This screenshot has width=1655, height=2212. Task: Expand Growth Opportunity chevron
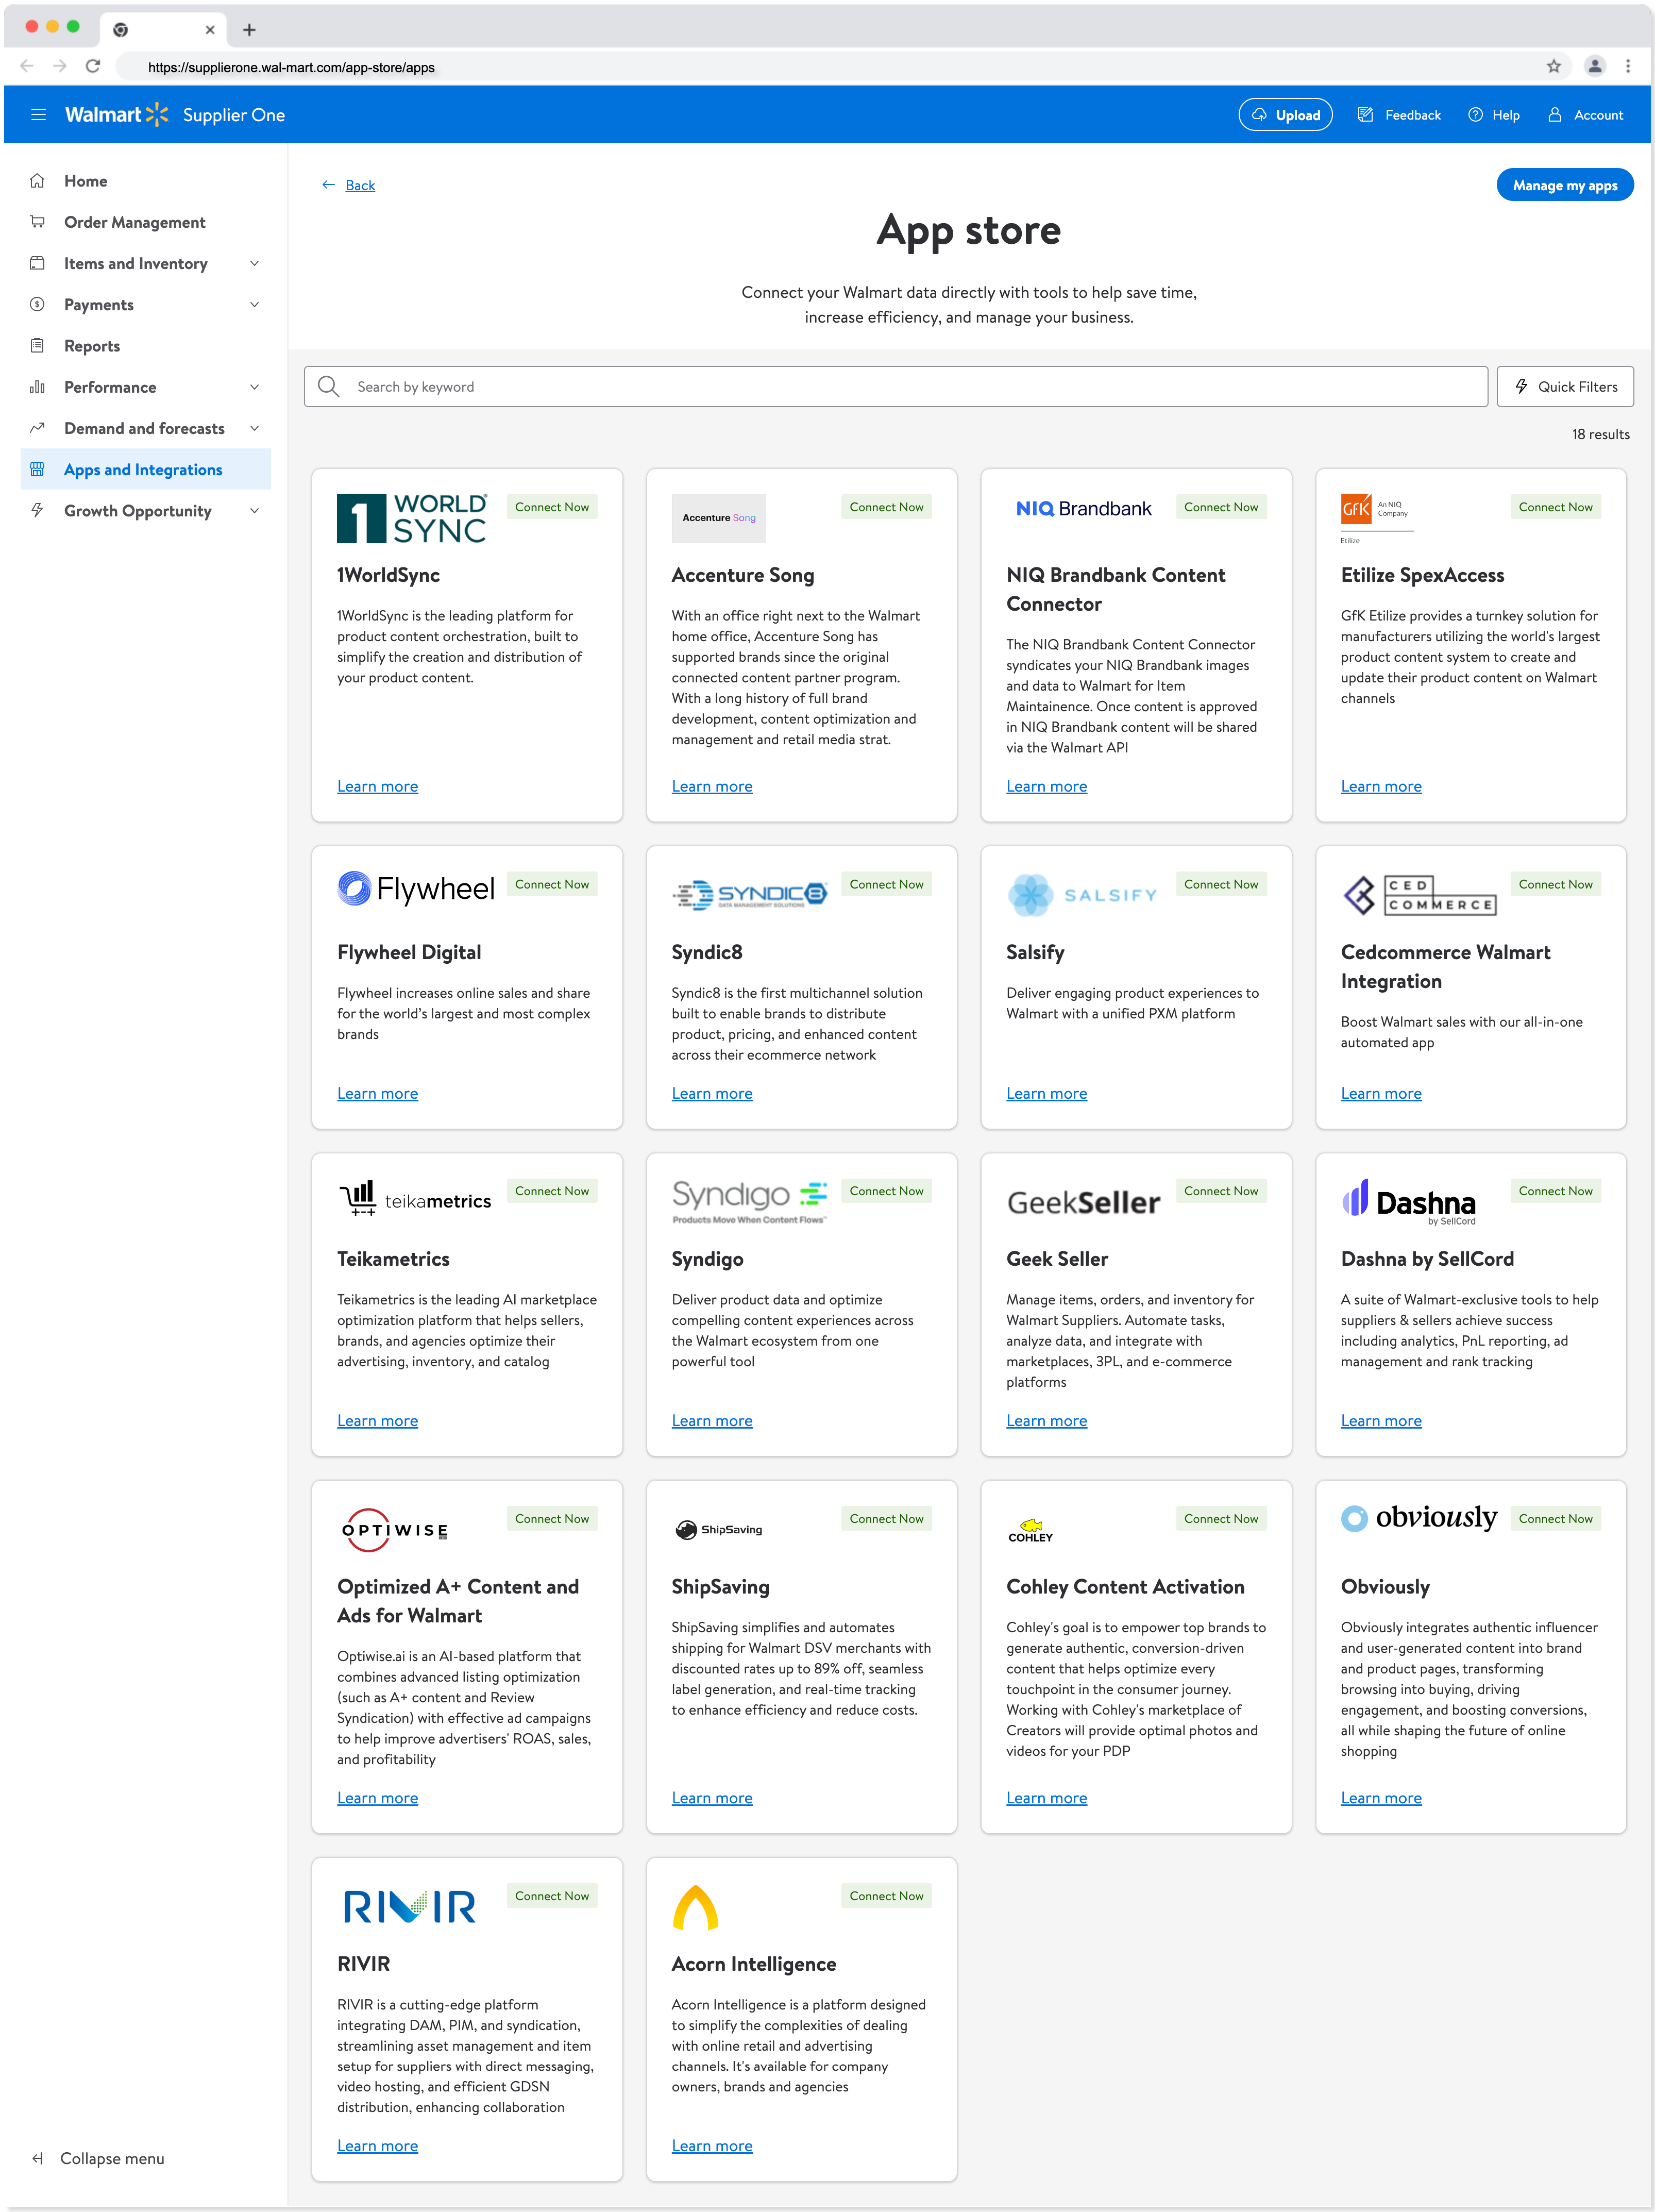(x=254, y=511)
